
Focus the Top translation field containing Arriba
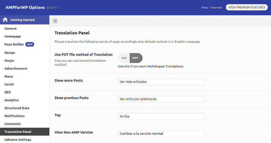point(162,116)
